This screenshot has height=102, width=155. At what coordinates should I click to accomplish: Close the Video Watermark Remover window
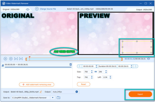click(151, 3)
